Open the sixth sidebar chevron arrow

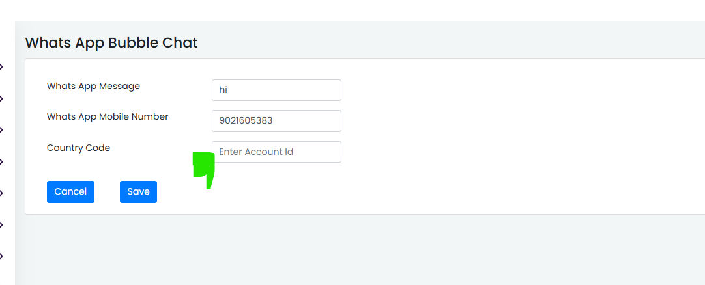tap(1, 224)
